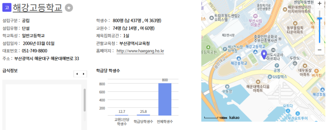Click 요트다 icon on map
The width and height of the screenshot is (328, 130).
(288, 111)
